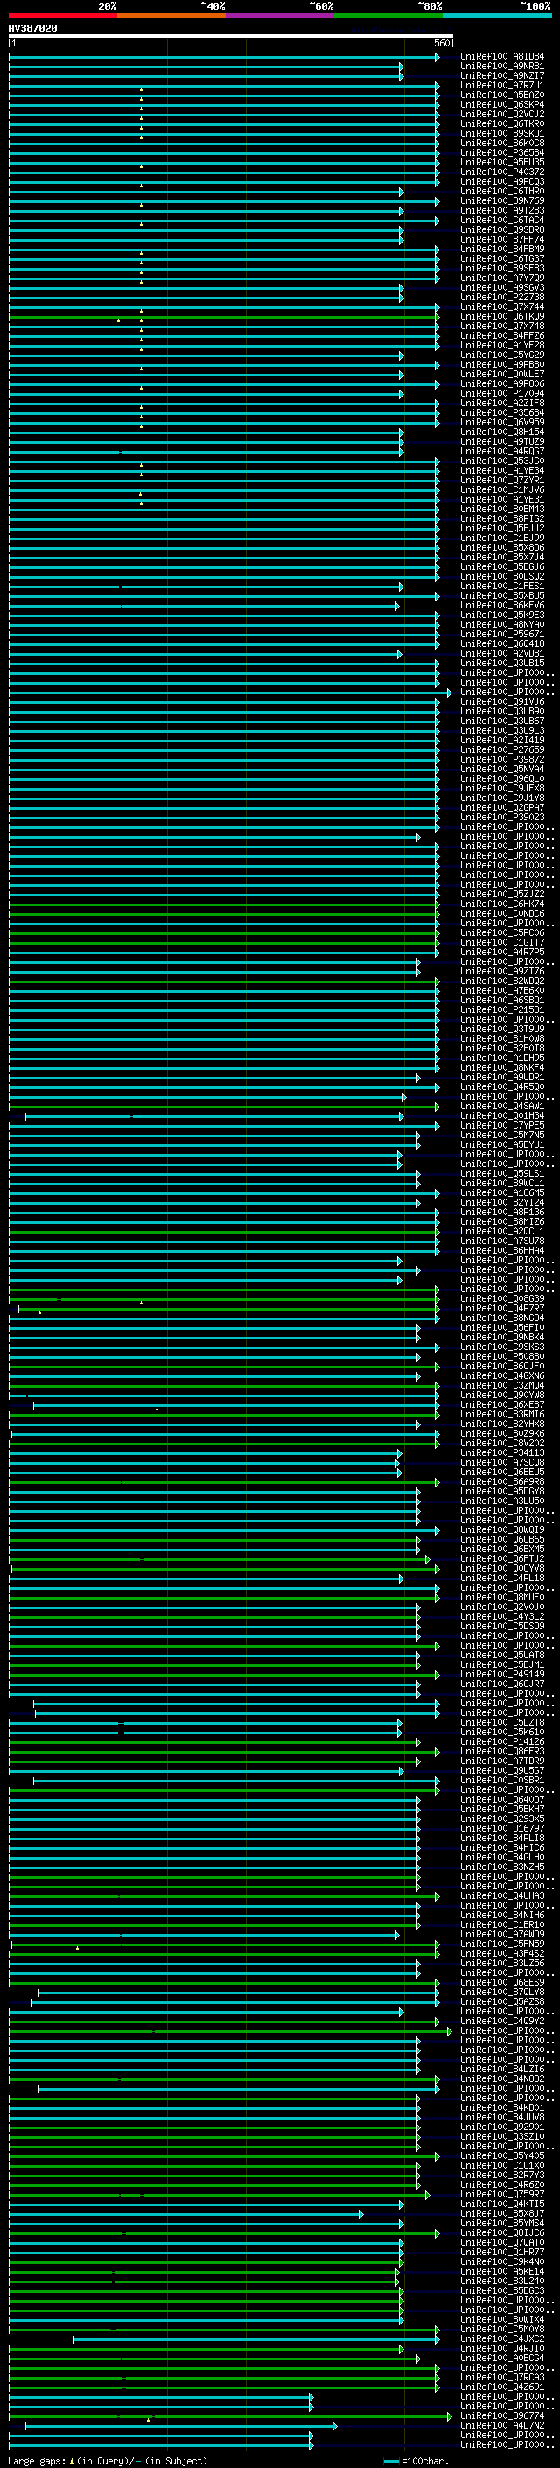This screenshot has width=560, height=2468.
Task: Click hit label UniRef100_Q8H154
Action: click(x=502, y=432)
